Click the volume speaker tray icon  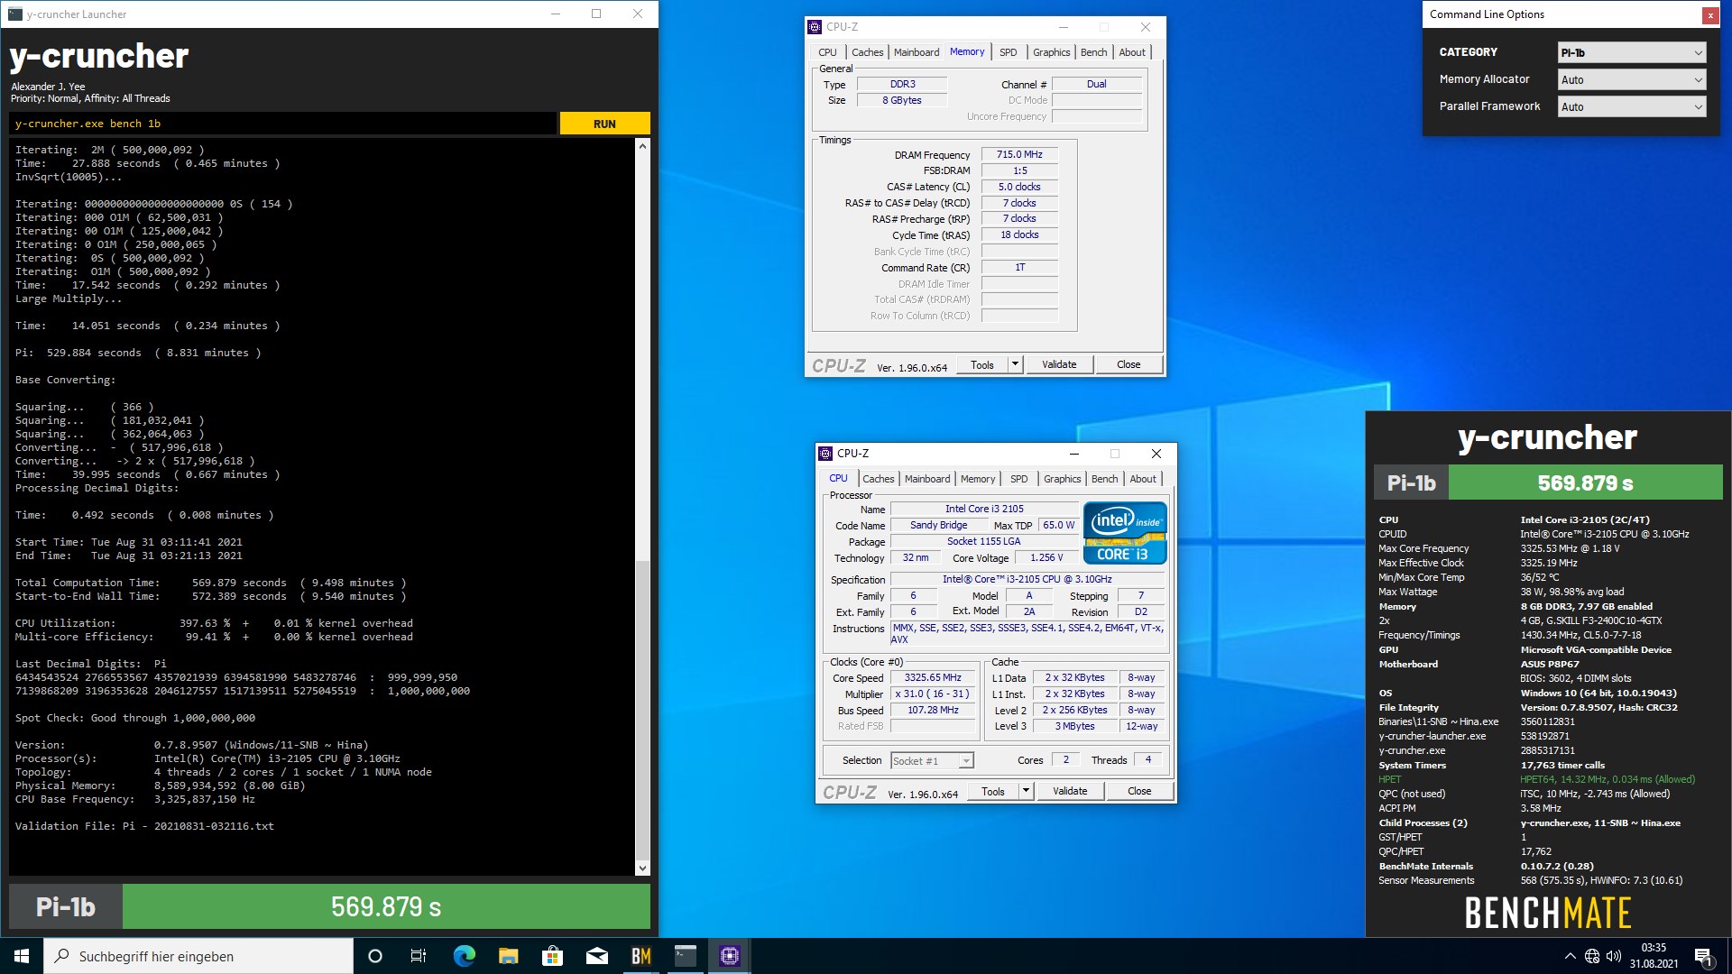click(1614, 956)
